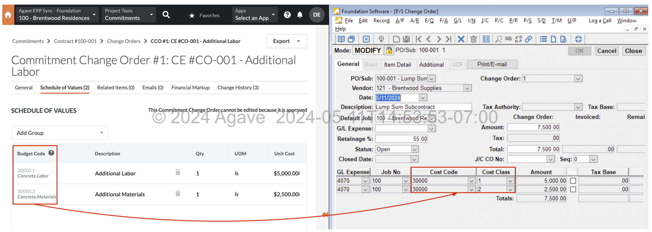Click the Log a Call menu item

point(600,20)
